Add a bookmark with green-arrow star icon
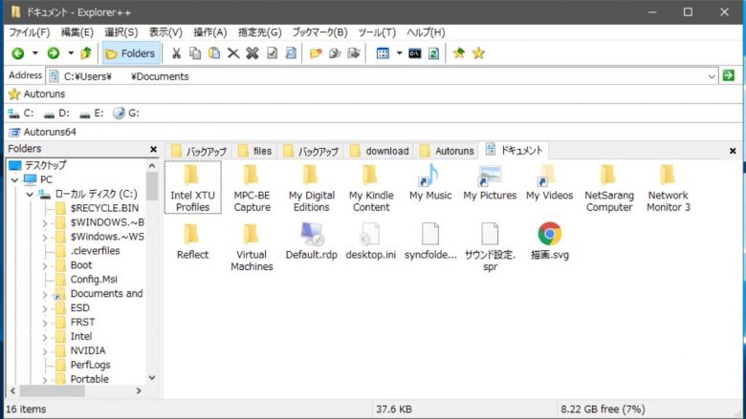 click(459, 53)
